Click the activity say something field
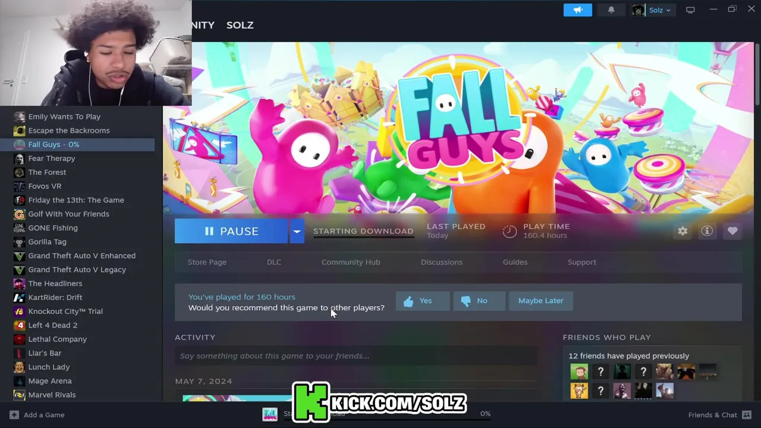761x428 pixels. pos(356,356)
